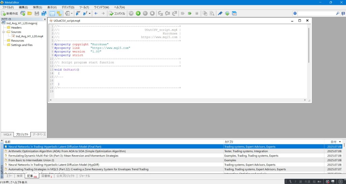Open the styler icon dropdown arrow
This screenshot has height=184, width=346.
[72, 14]
